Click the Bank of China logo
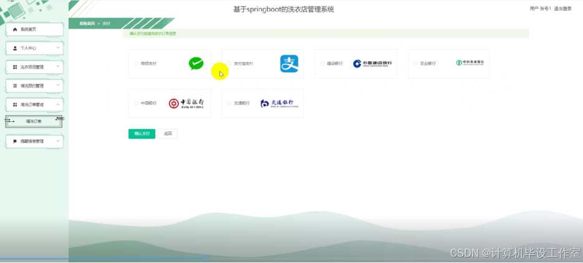Viewport: 583px width, 263px height. pos(186,103)
